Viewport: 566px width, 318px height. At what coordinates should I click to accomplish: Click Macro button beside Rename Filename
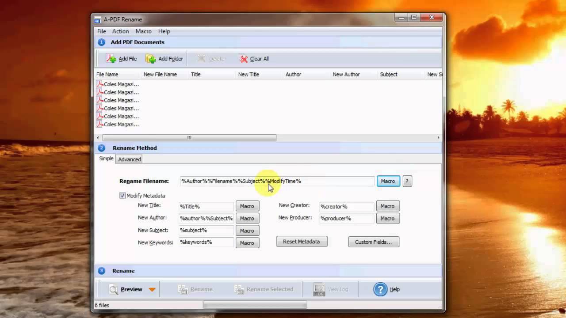click(388, 181)
